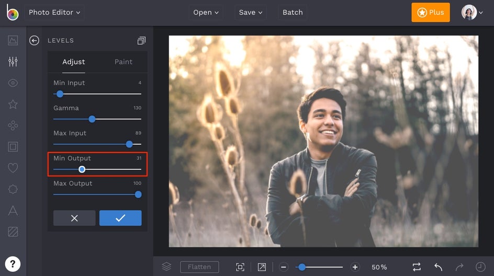Apply levels with the blue checkmark button
The height and width of the screenshot is (276, 494).
pyautogui.click(x=120, y=218)
